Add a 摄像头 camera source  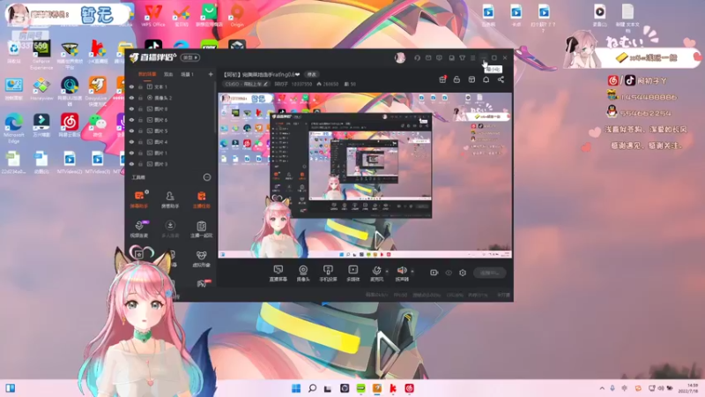pyautogui.click(x=303, y=273)
